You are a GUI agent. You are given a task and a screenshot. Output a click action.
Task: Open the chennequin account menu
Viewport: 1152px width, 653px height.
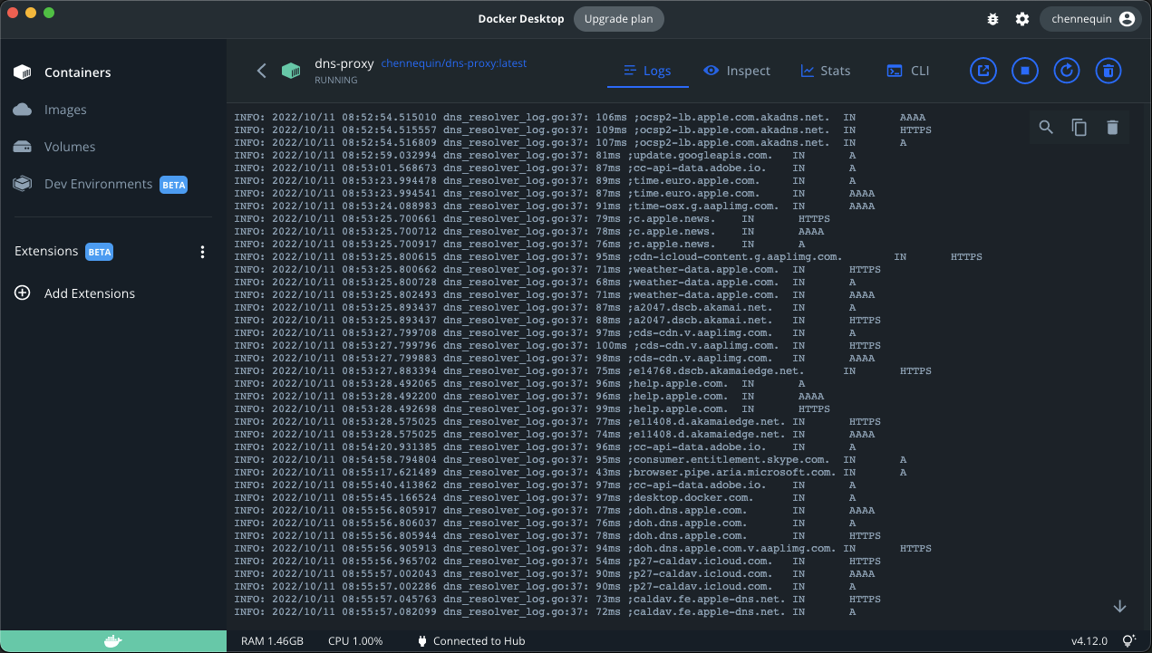(x=1091, y=19)
